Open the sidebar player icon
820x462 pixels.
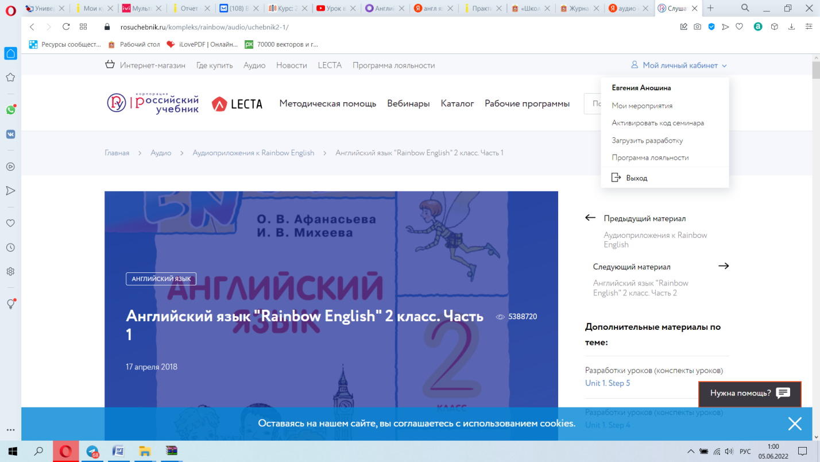tap(10, 167)
